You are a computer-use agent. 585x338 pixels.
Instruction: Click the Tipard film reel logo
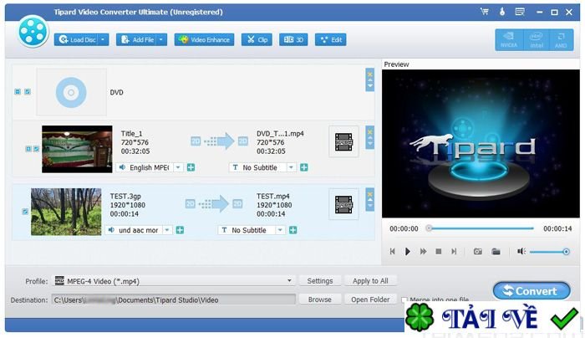pos(33,31)
